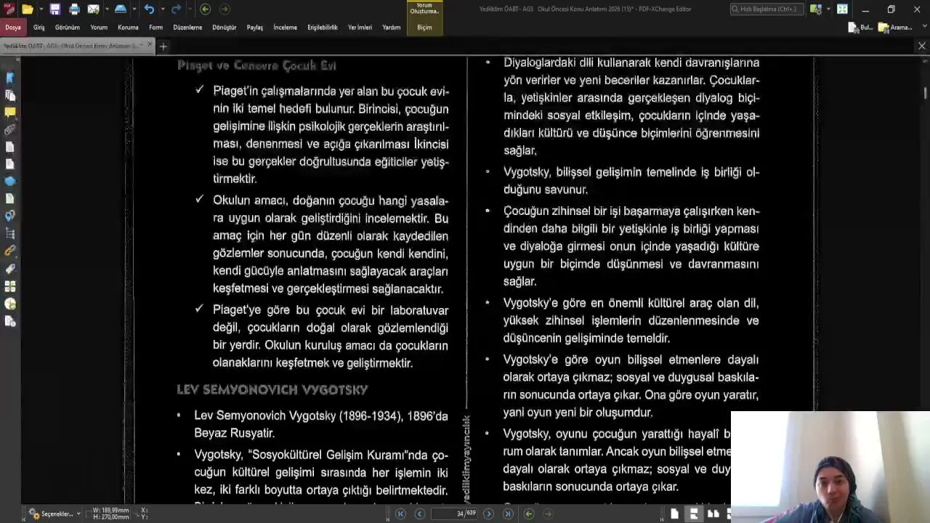Switch to the Form ribbon tab
This screenshot has width=930, height=523.
pyautogui.click(x=156, y=28)
